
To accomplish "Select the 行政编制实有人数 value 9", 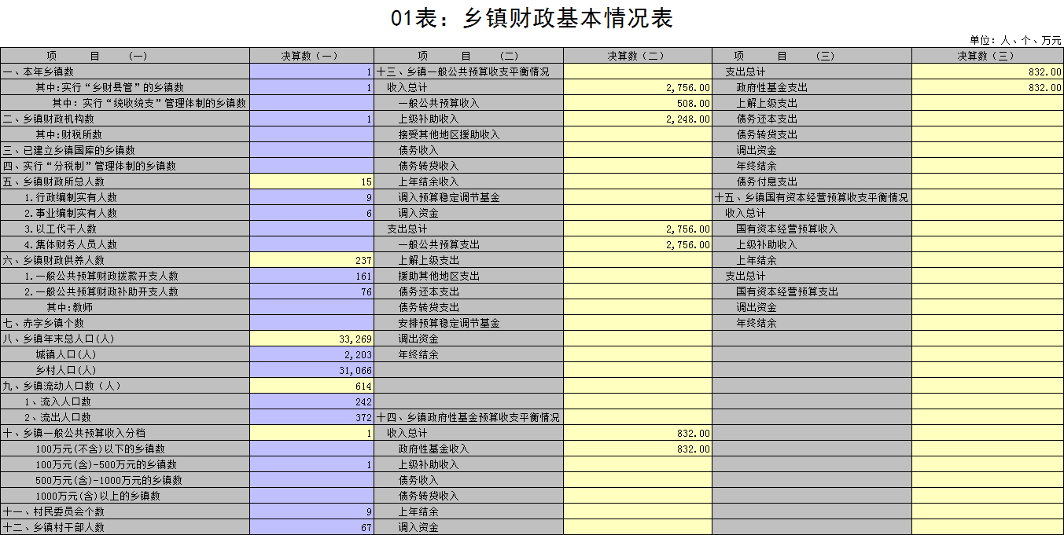I will pos(312,197).
